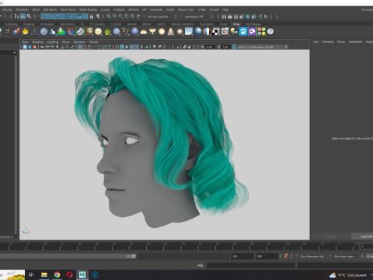Screen dimensions: 373x280
Task: Click the green-highlighted fur ball shelf icon
Action: click(80, 32)
